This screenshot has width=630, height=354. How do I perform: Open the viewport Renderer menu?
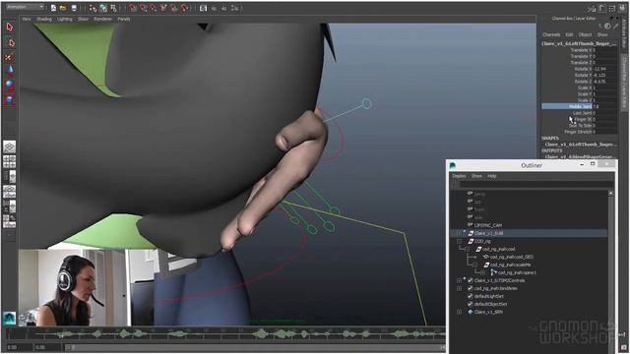point(102,19)
